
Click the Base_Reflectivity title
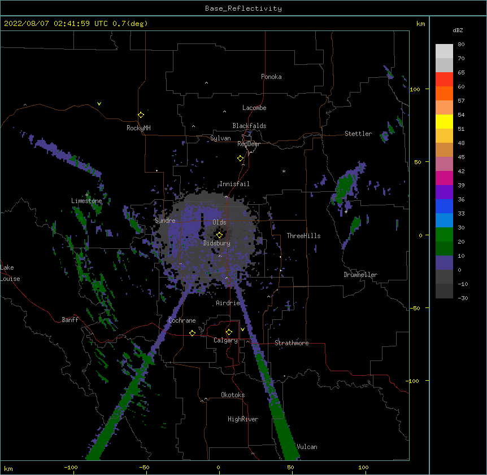(x=244, y=8)
